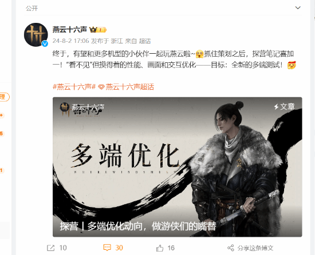Open article title 探营丨多端优化动向
The height and width of the screenshot is (255, 315).
138,226
